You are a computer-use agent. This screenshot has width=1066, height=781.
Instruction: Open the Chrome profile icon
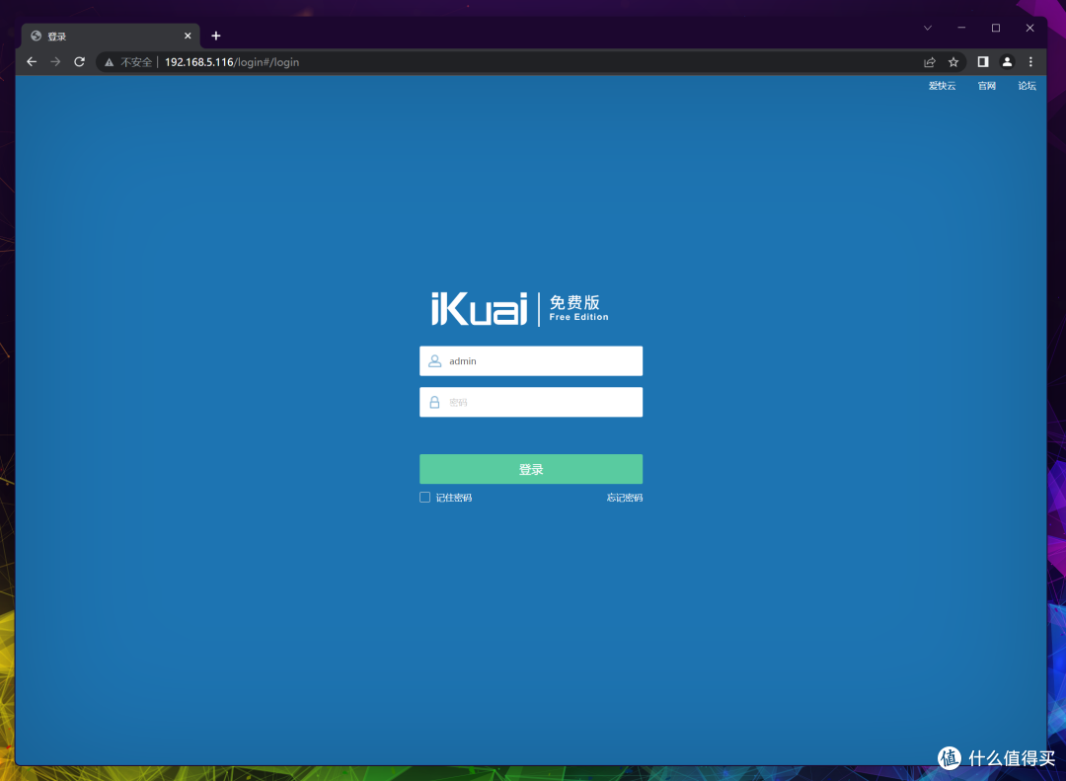[1007, 61]
